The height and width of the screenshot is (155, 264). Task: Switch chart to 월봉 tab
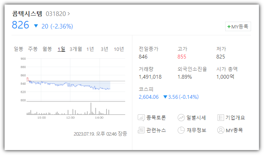click(x=47, y=49)
